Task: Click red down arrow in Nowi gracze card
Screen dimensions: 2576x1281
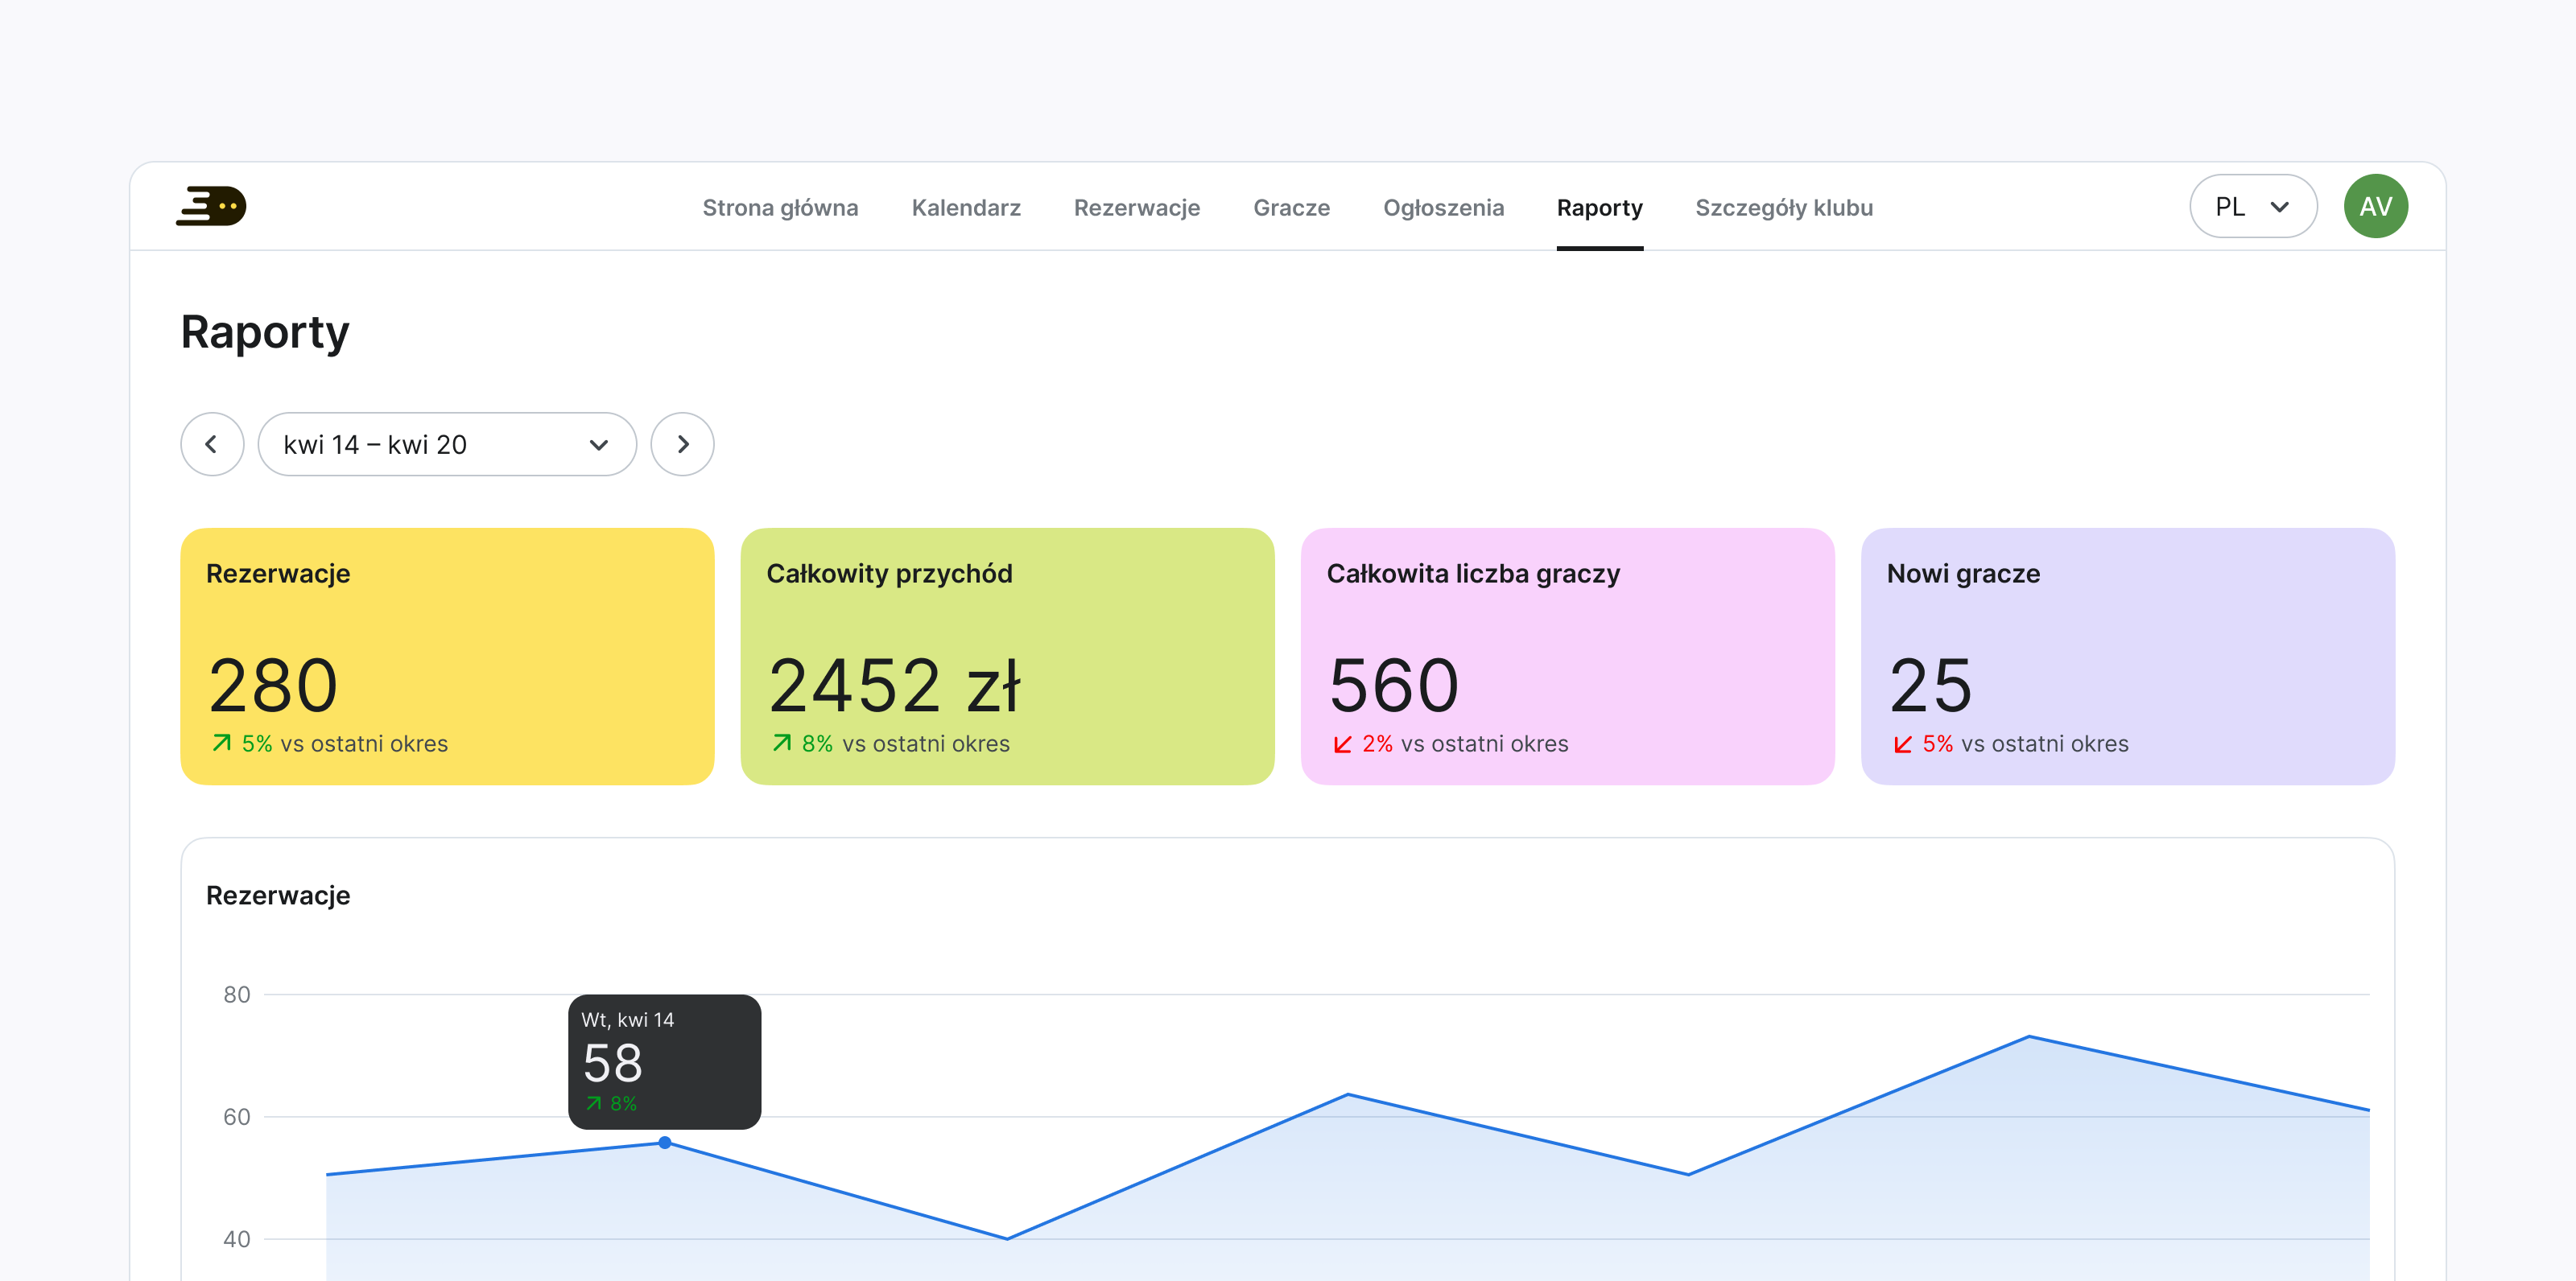Action: [x=1902, y=744]
